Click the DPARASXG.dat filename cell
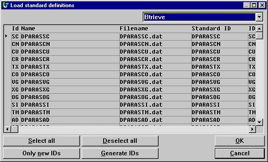268x162 pixels. click(x=155, y=90)
